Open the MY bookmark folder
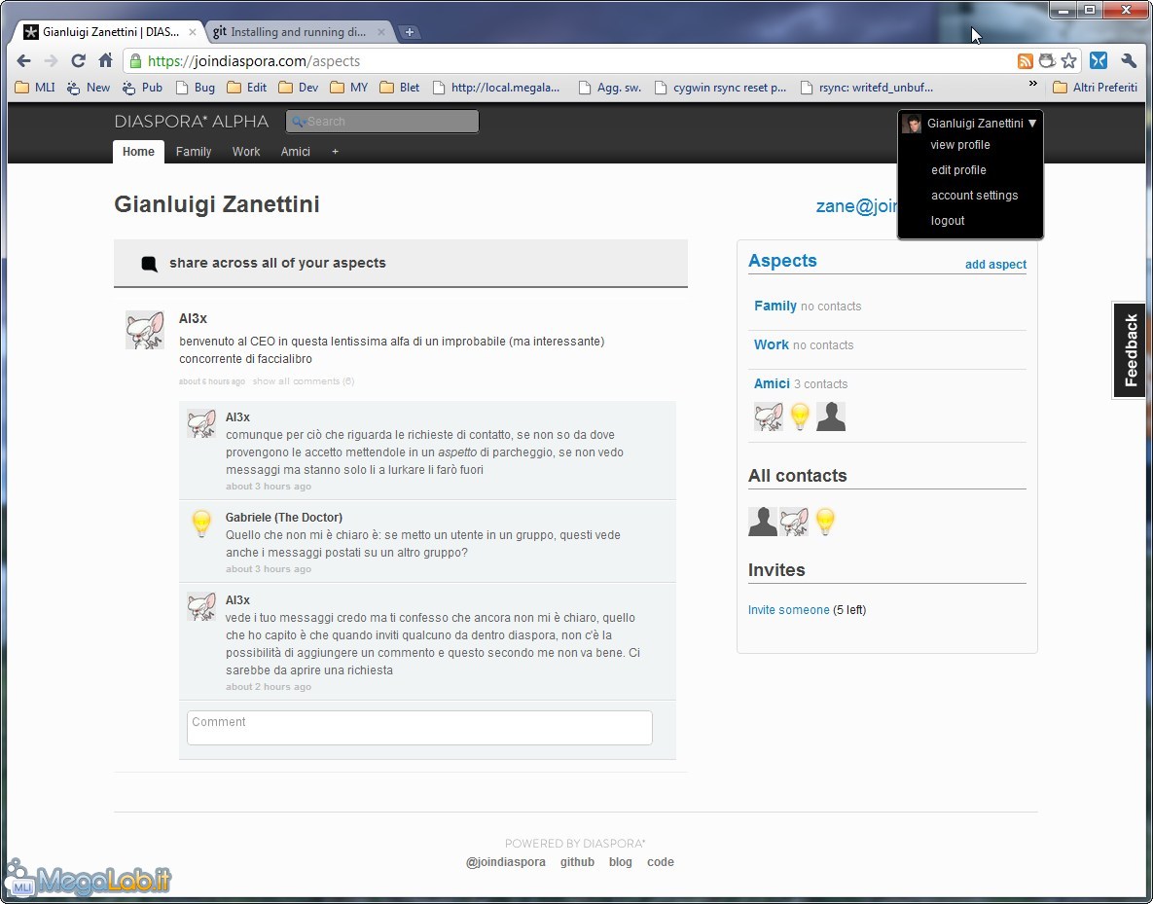Image resolution: width=1153 pixels, height=904 pixels. (349, 88)
